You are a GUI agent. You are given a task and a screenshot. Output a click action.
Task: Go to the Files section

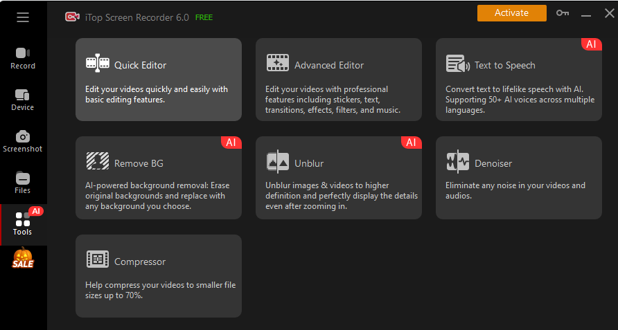pyautogui.click(x=23, y=183)
